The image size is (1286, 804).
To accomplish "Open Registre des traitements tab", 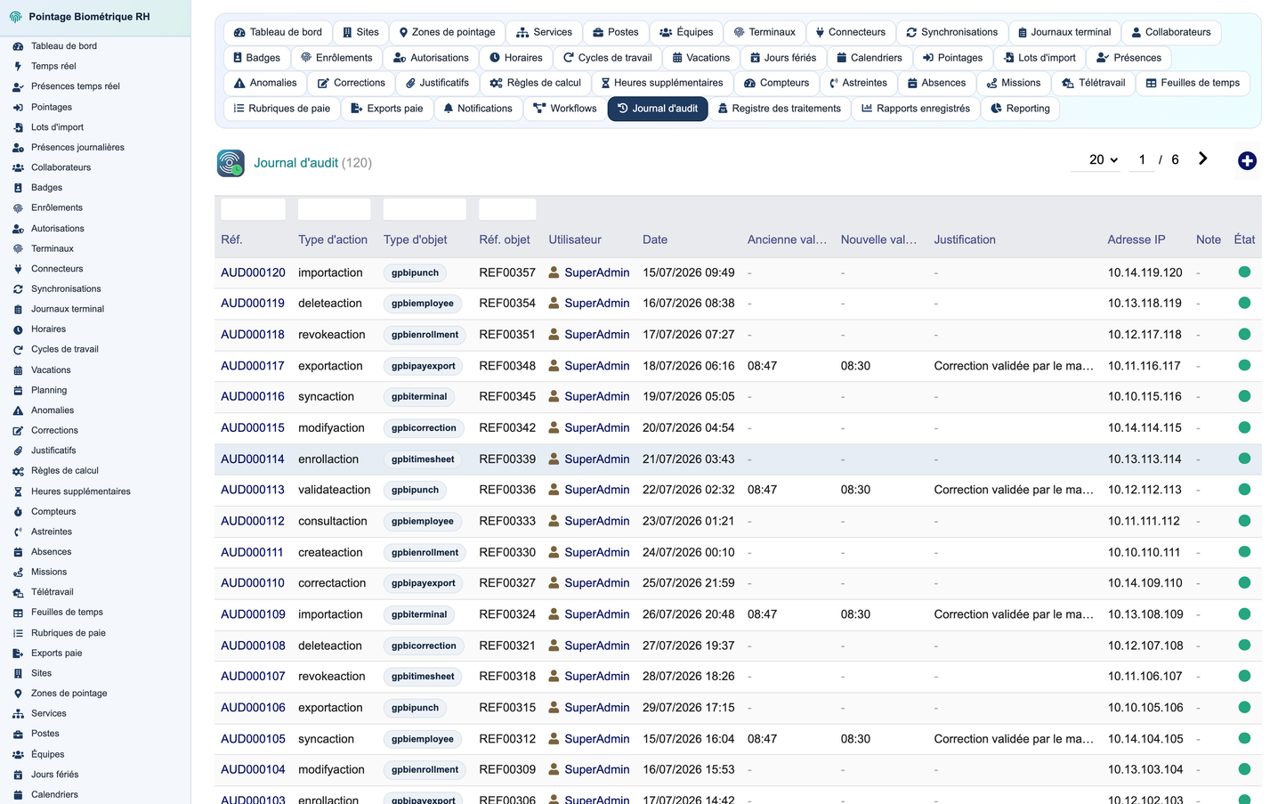I will coord(779,109).
